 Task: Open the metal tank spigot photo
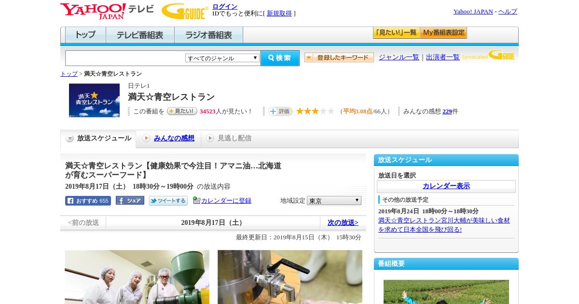[x=290, y=277]
